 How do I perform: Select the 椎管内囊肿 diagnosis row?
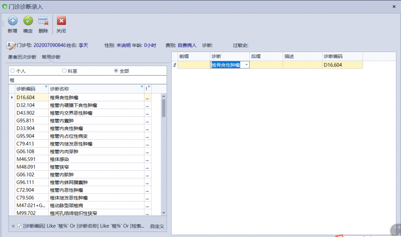(62, 121)
